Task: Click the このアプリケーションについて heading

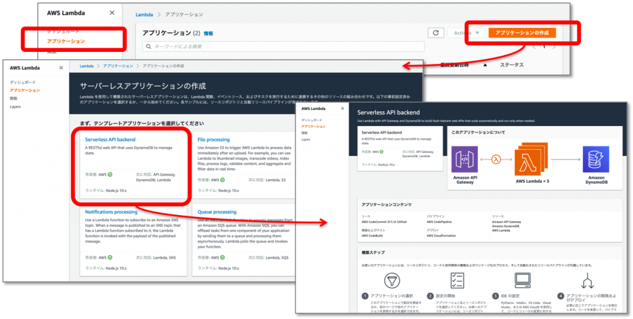Action: click(478, 132)
